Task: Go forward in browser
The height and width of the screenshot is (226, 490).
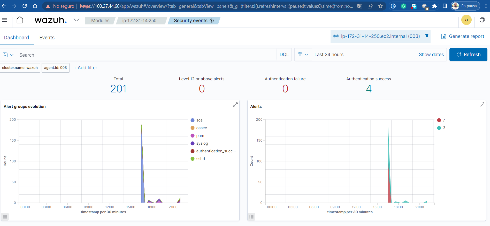Action: [14, 6]
